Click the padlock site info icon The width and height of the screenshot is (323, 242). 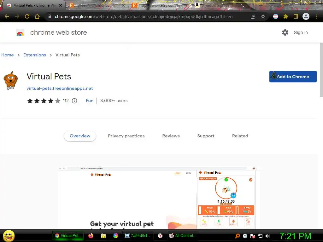[50, 16]
